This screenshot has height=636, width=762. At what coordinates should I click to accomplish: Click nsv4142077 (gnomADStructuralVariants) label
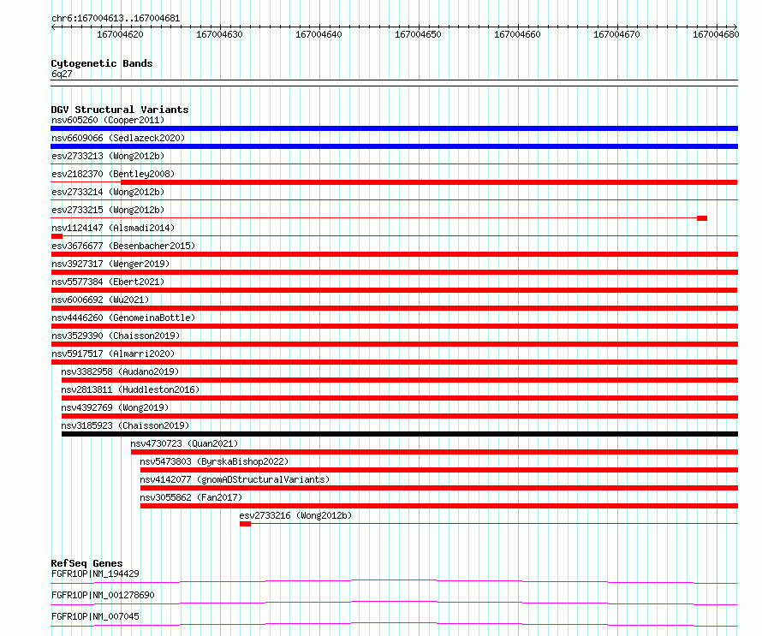(x=235, y=479)
